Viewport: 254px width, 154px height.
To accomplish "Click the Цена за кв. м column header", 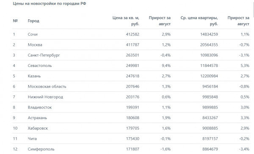I will (x=126, y=21).
